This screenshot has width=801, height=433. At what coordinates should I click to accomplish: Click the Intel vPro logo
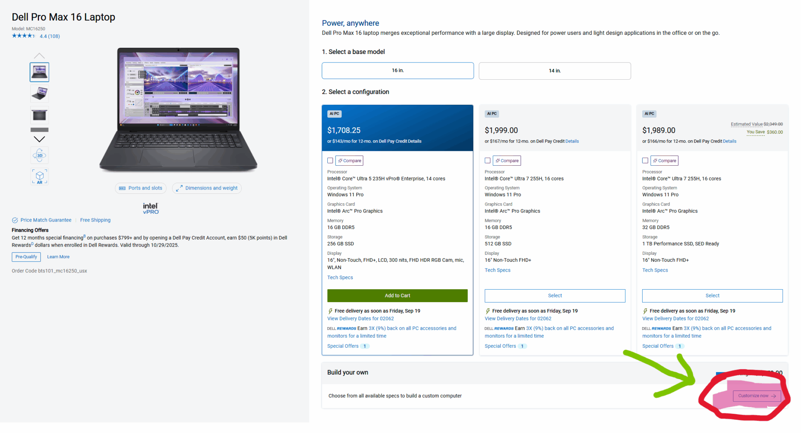151,208
